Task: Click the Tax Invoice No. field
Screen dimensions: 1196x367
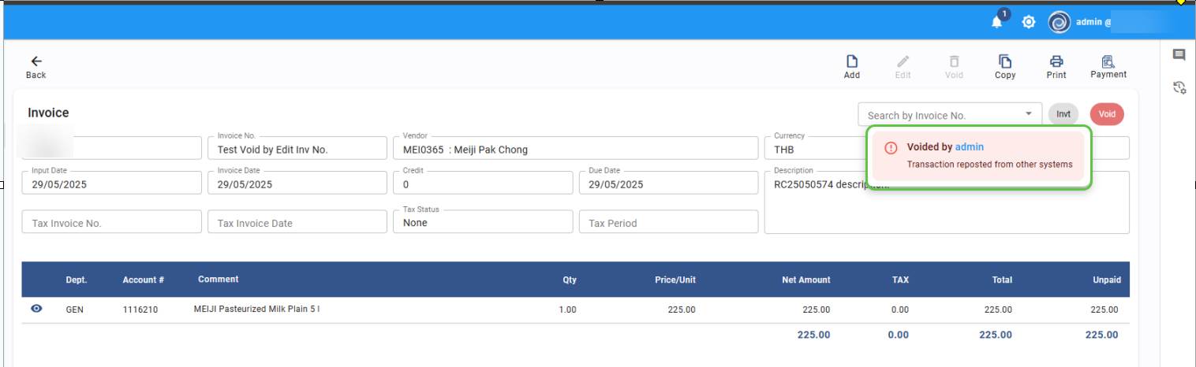Action: (x=111, y=223)
